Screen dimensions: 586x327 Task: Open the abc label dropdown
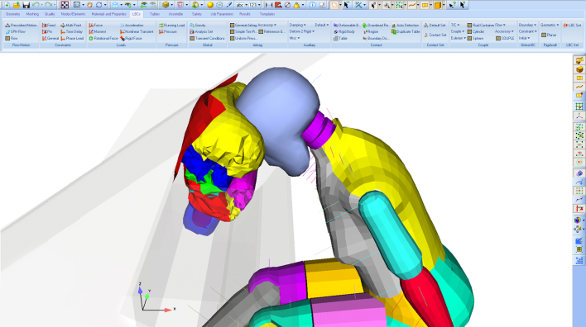tap(241, 5)
